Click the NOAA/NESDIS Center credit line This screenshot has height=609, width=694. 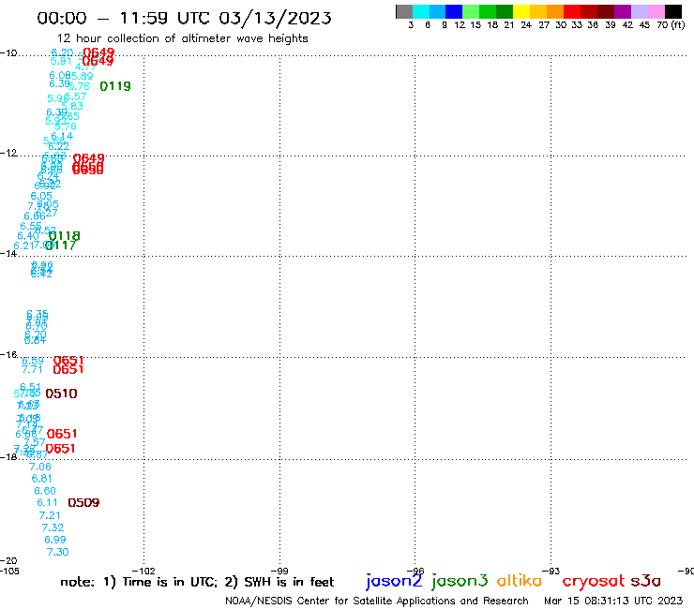point(377,601)
